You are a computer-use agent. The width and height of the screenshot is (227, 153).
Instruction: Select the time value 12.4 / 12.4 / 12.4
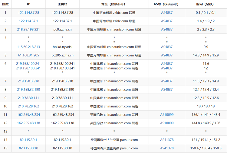(x=206, y=90)
